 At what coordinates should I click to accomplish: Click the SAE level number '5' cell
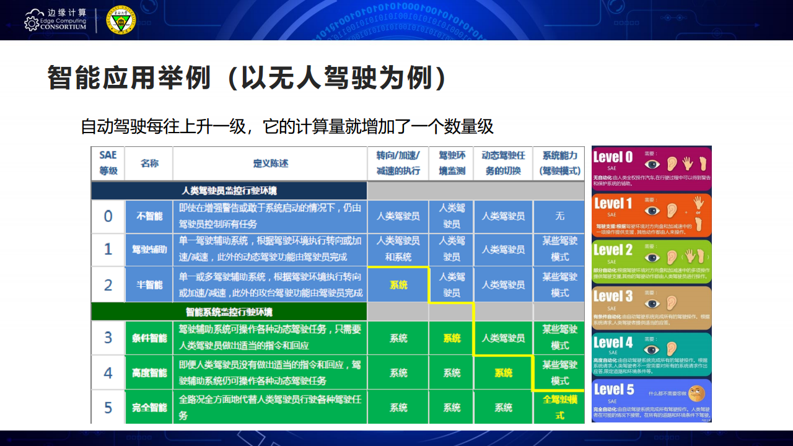point(108,407)
